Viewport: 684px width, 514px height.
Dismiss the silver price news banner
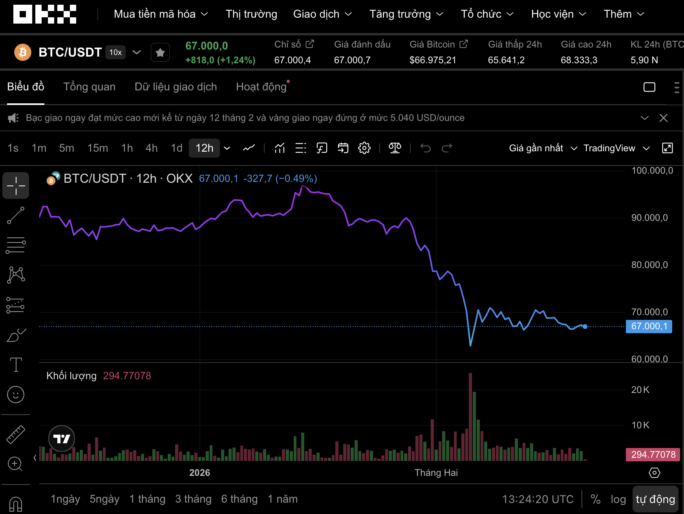tap(664, 117)
